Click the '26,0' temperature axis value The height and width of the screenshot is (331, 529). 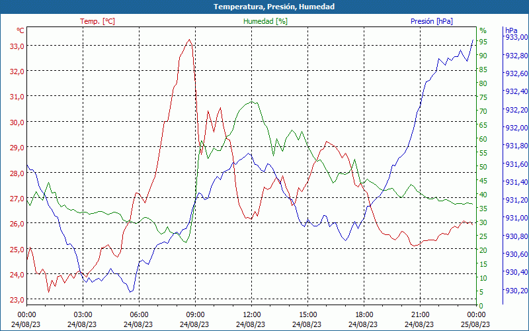coord(17,224)
